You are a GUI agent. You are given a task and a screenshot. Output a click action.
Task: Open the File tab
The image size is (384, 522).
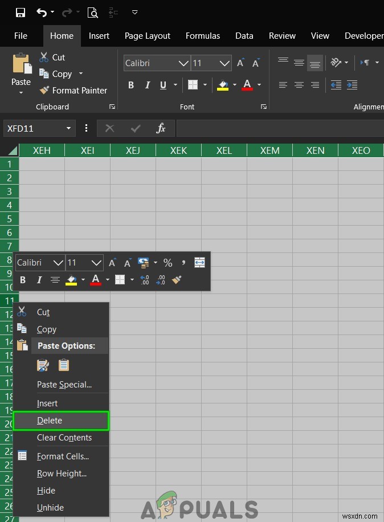(21, 36)
